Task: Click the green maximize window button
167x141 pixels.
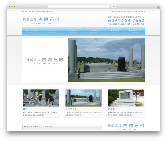Action: pyautogui.click(x=15, y=6)
